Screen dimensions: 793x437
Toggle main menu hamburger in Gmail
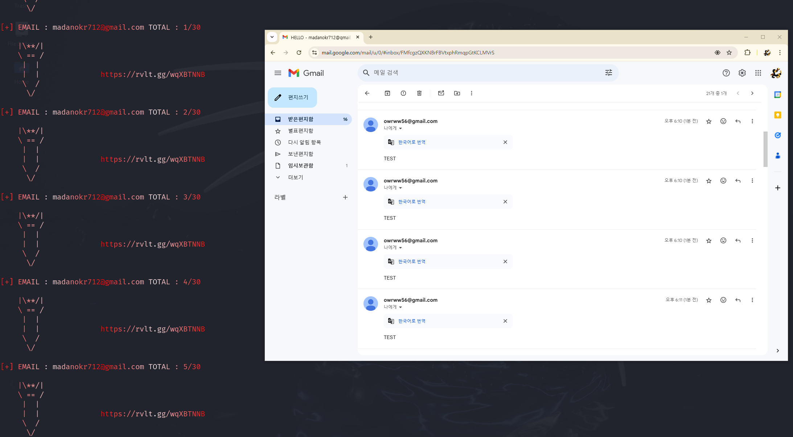tap(278, 73)
